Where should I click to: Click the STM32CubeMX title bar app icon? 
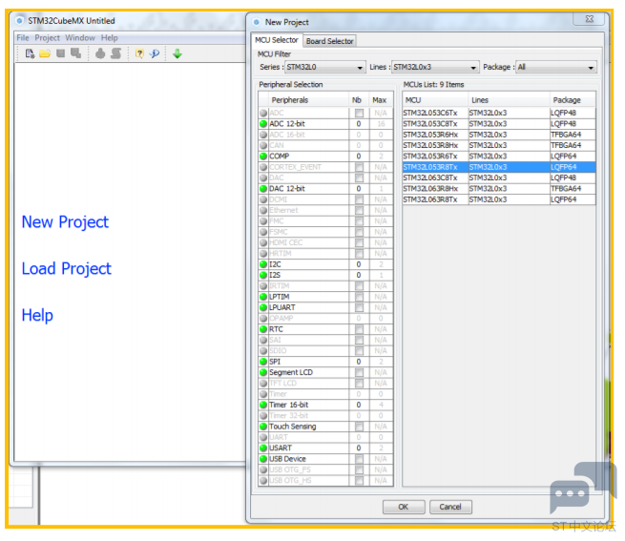coord(19,20)
